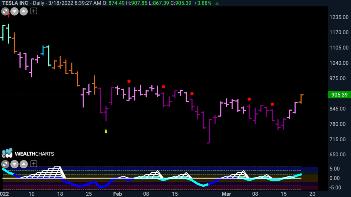Image resolution: width=351 pixels, height=197 pixels.
Task: Move the price pane down with its arrow
Action: coord(14,11)
